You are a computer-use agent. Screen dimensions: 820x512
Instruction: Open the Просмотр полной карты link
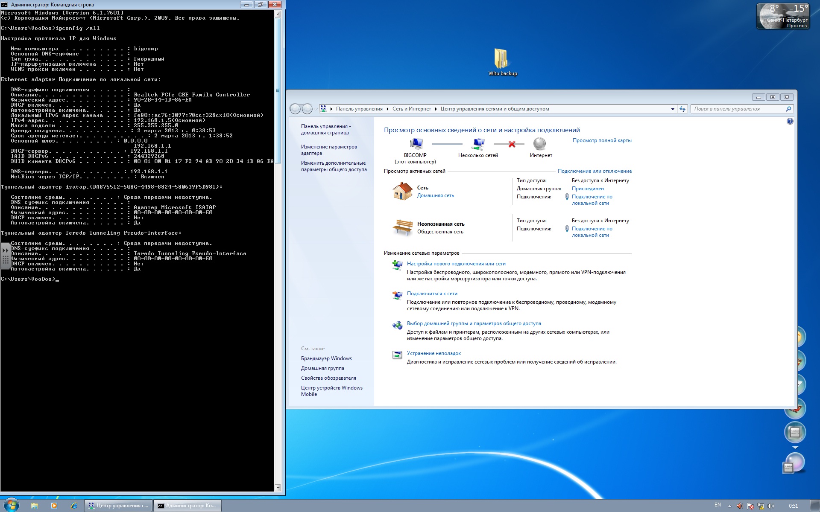601,140
